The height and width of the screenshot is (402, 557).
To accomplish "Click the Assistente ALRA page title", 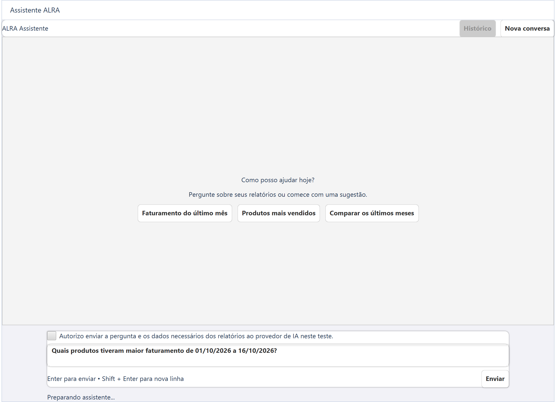I will tap(35, 10).
